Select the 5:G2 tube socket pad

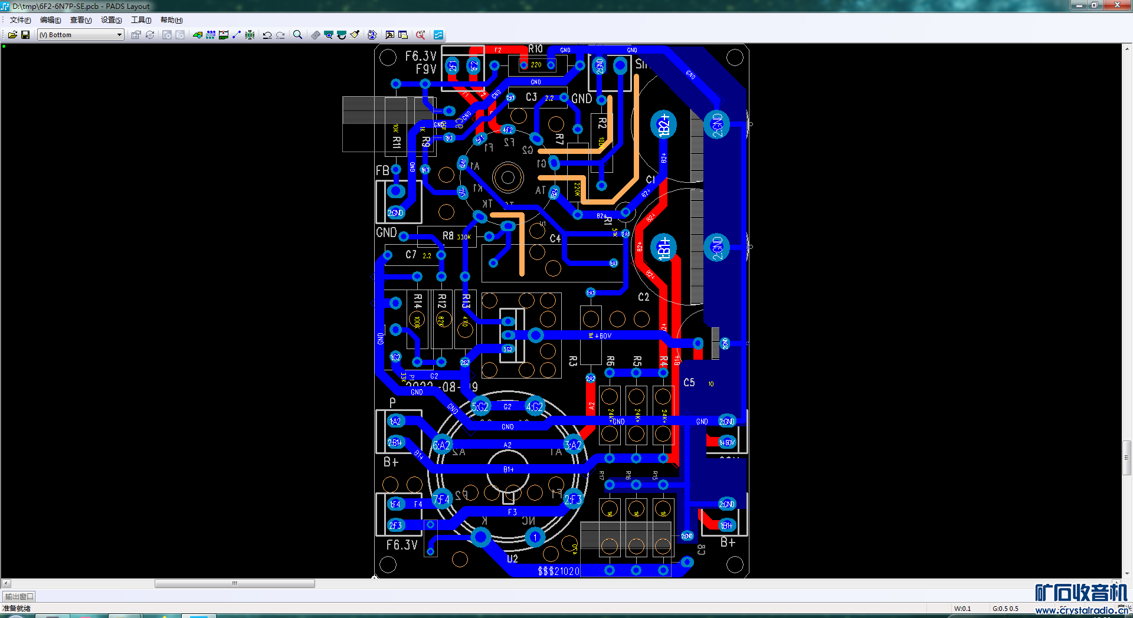click(480, 407)
